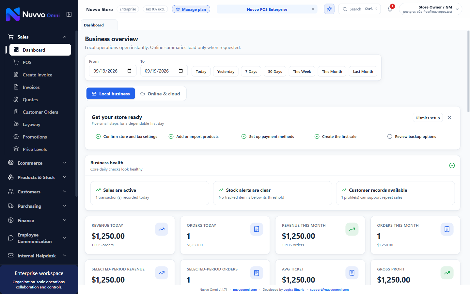Open Promotions in the sidebar
The width and height of the screenshot is (470, 294).
click(x=40, y=137)
